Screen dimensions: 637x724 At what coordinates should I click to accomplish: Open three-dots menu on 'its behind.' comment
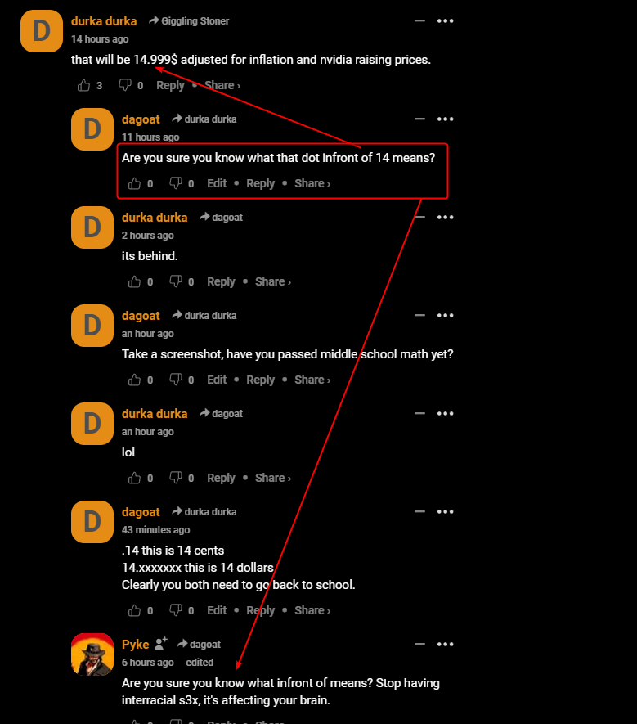tap(446, 217)
